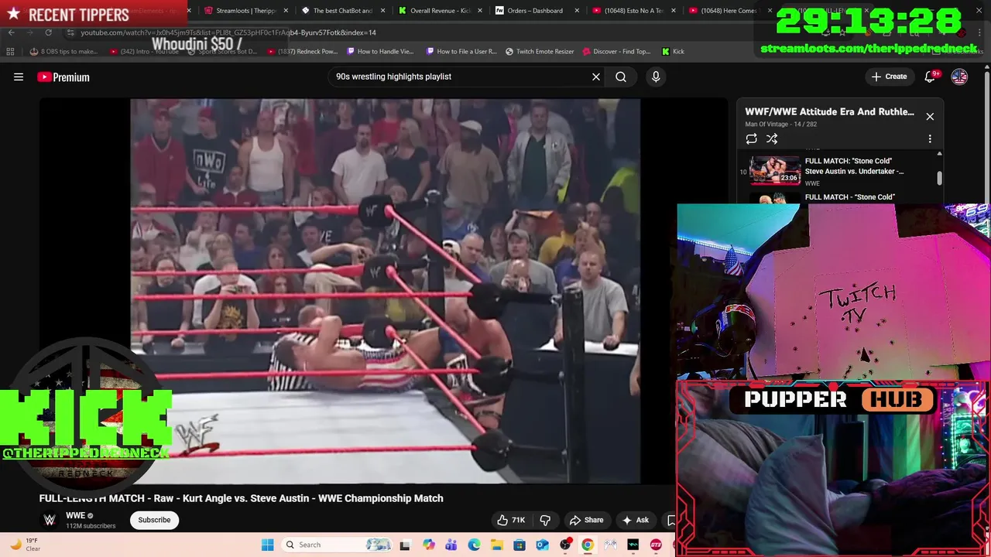This screenshot has width=991, height=557.
Task: Open How to Handle Vie... bookmark
Action: 380,52
